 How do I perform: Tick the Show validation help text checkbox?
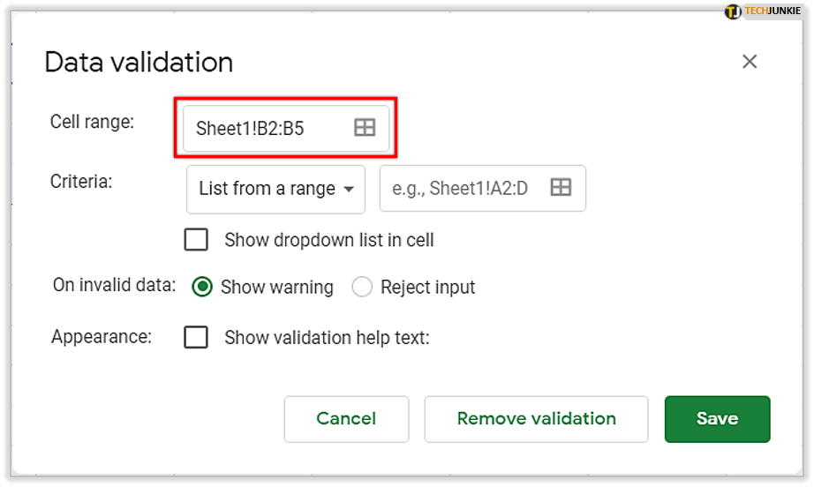(x=196, y=337)
